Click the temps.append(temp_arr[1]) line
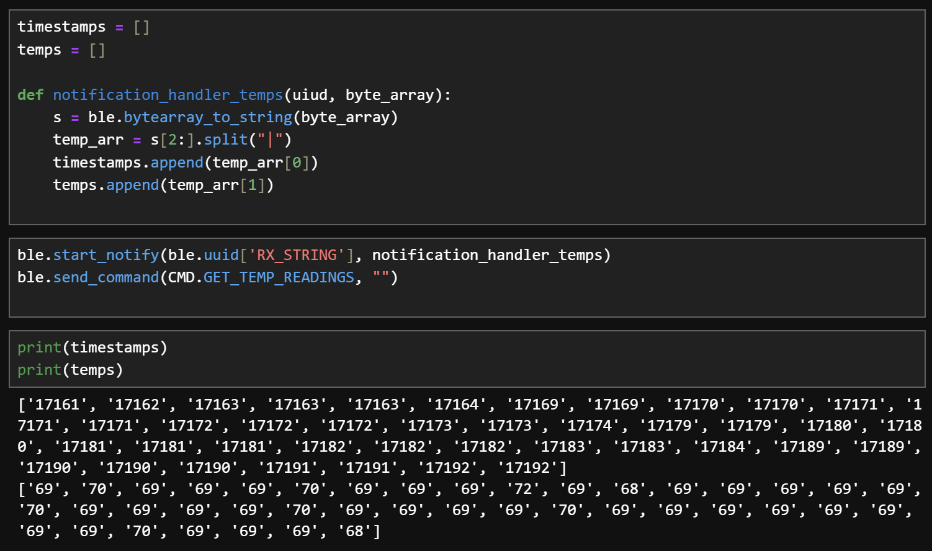The image size is (932, 551). 163,185
